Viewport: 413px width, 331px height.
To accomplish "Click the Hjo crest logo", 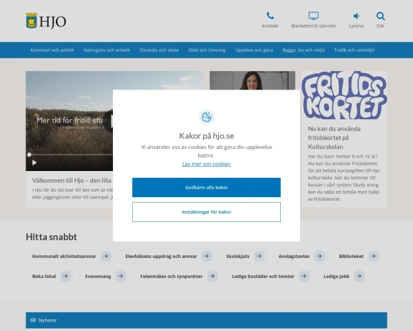I will [x=46, y=21].
